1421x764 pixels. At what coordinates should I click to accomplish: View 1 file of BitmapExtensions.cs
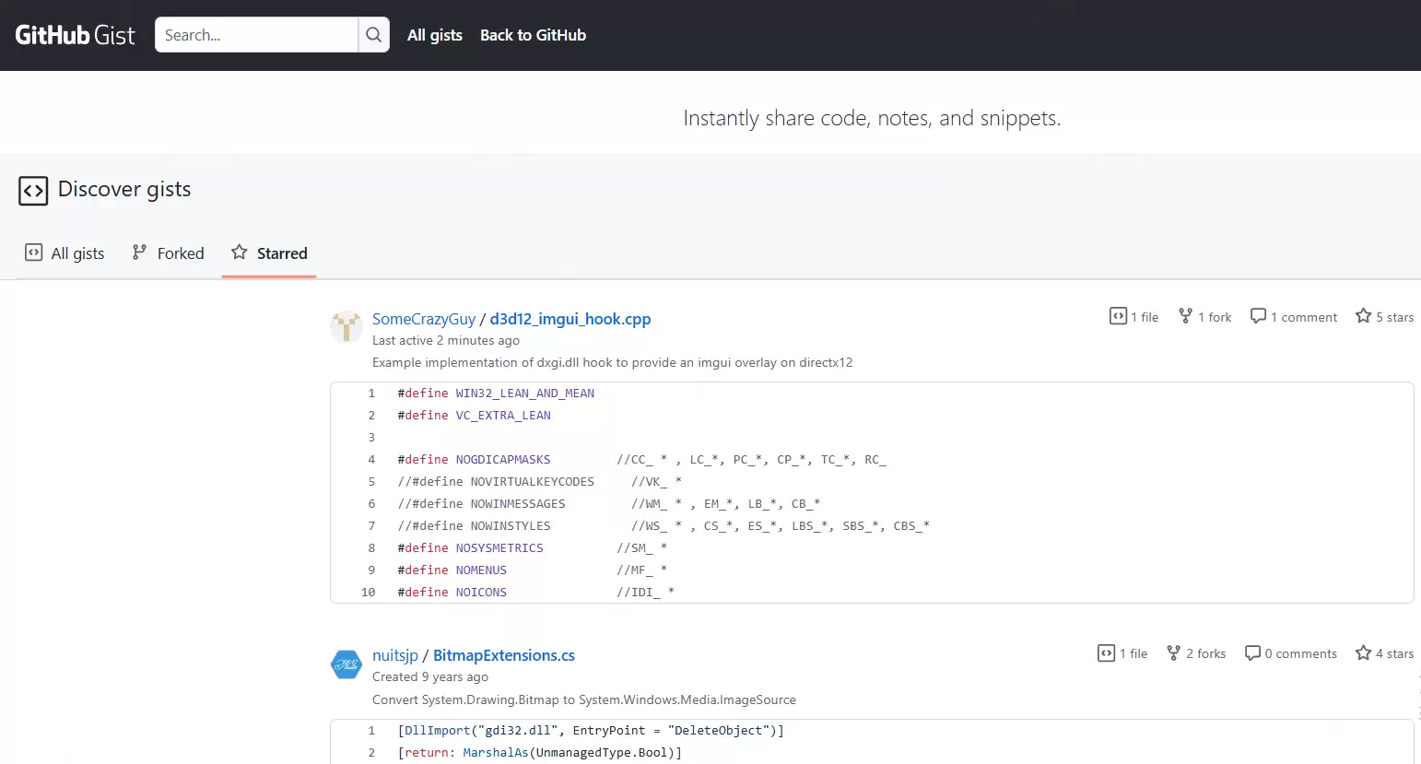click(1123, 652)
